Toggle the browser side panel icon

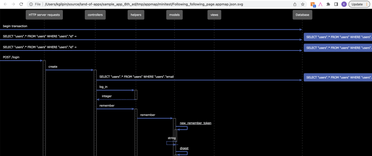[336, 4]
